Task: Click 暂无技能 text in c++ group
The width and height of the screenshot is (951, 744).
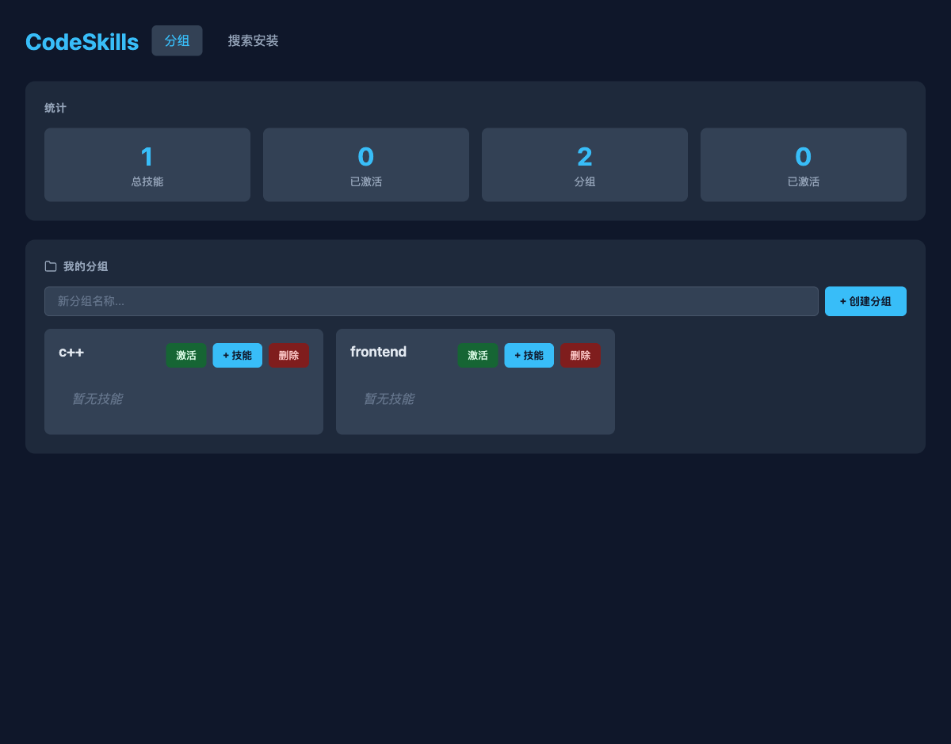Action: (x=97, y=399)
